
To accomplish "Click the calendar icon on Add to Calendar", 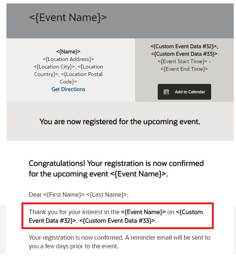I will (166, 92).
